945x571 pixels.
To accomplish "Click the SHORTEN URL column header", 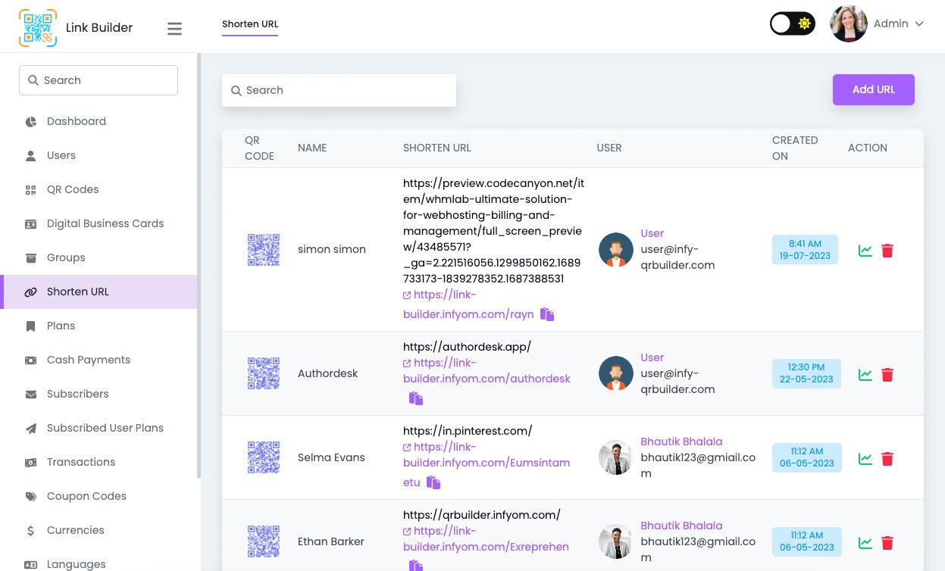I will (x=437, y=148).
